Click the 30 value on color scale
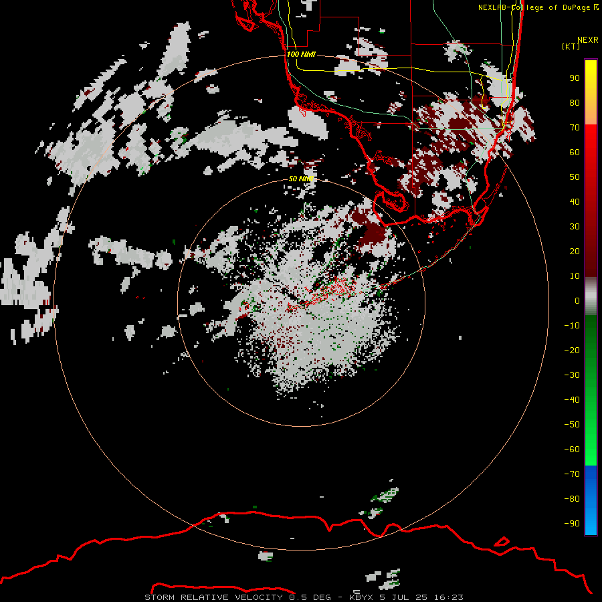The width and height of the screenshot is (602, 602). [x=575, y=227]
